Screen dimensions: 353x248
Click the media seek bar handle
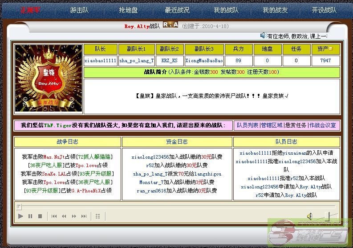point(19,206)
